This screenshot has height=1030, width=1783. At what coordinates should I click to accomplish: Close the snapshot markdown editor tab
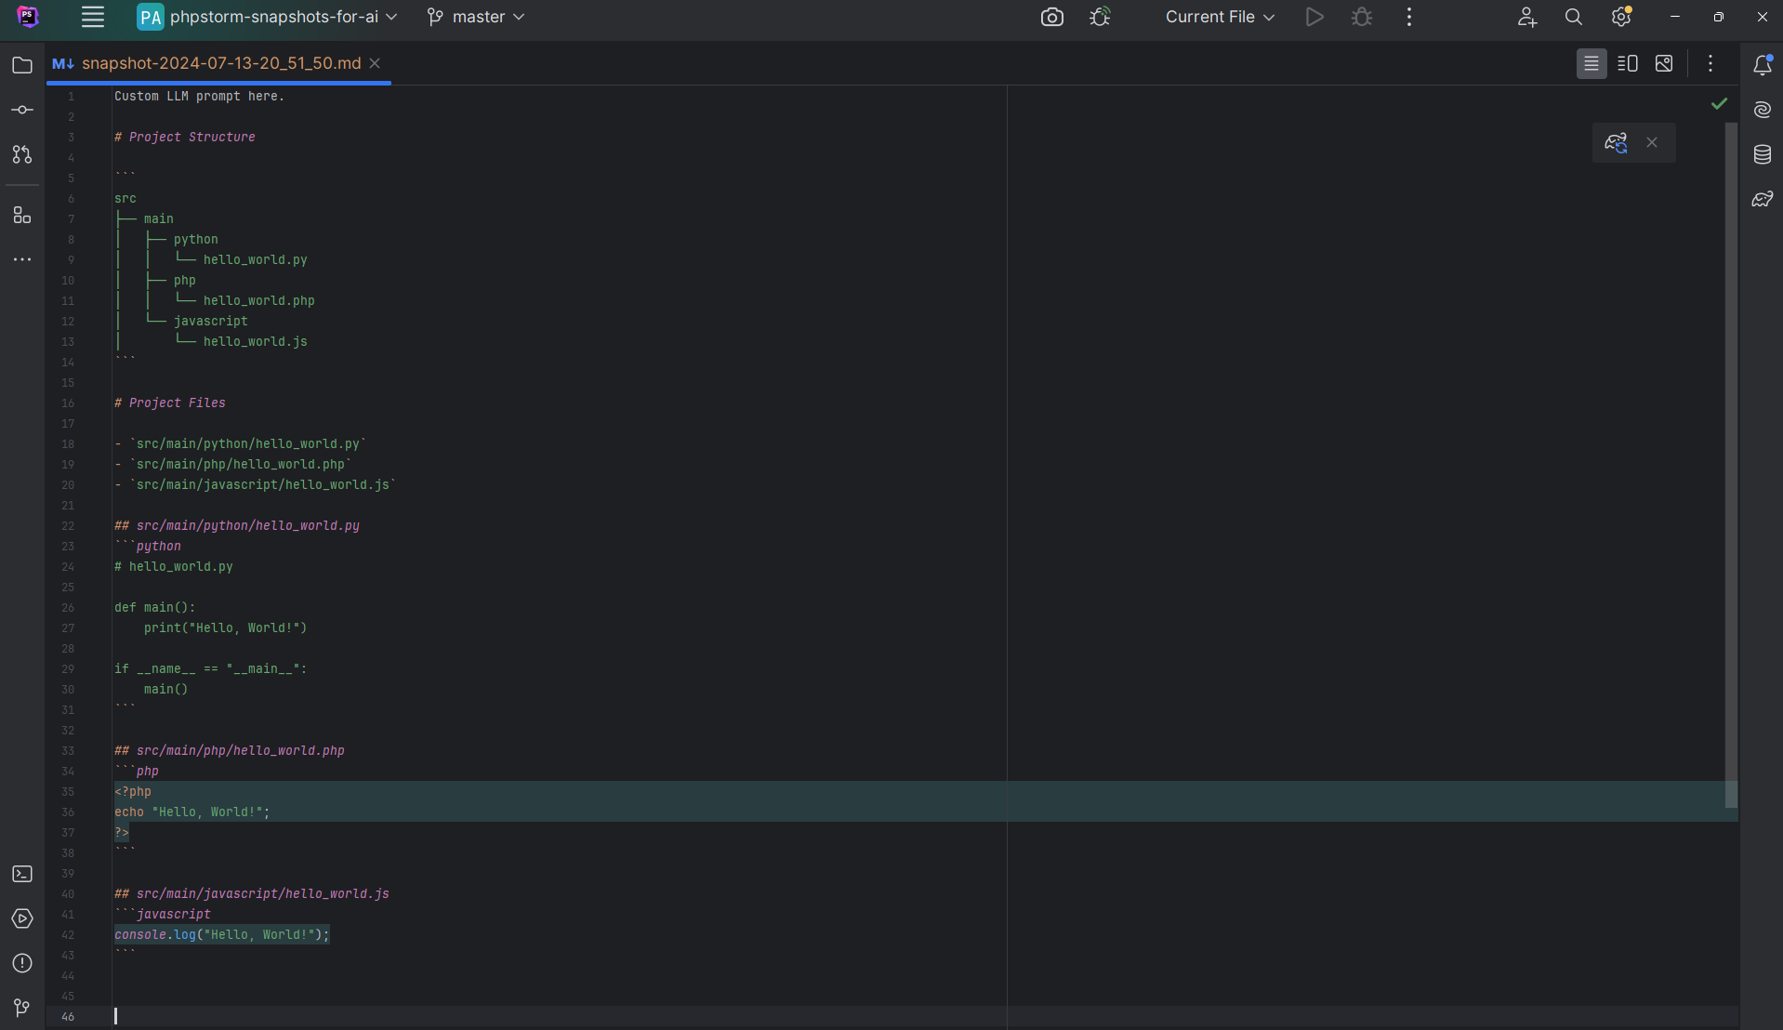tap(375, 63)
